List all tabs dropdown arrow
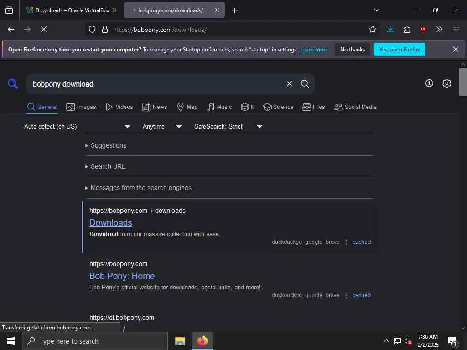This screenshot has height=350, width=467. [x=377, y=10]
